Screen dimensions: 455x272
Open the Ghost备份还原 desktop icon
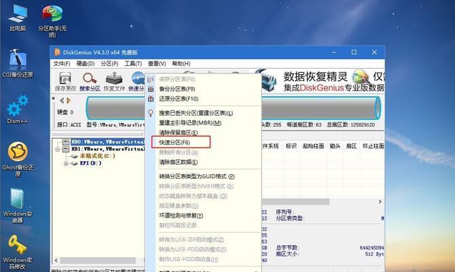click(x=18, y=158)
